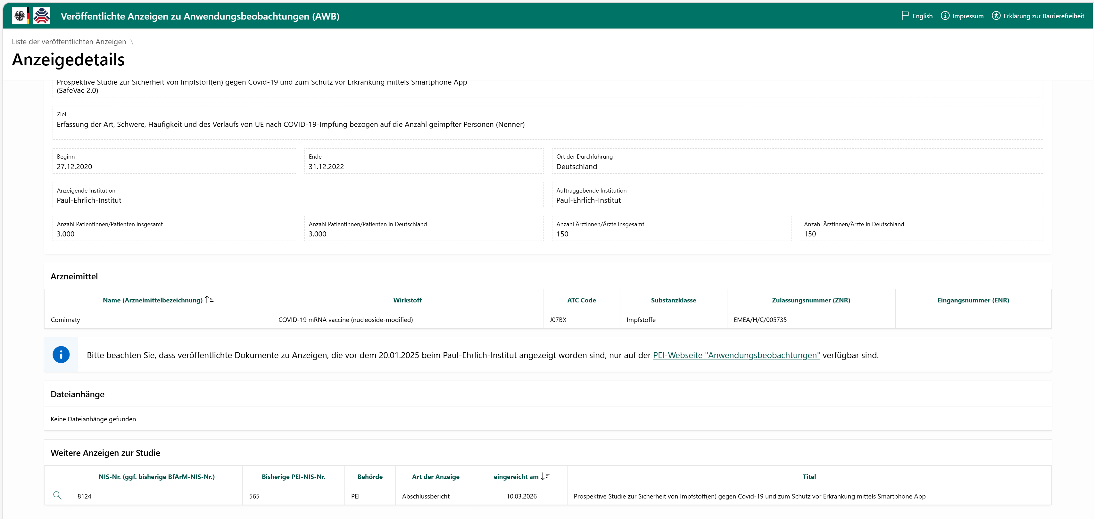
Task: Click the Impressum info circle icon
Action: click(945, 16)
